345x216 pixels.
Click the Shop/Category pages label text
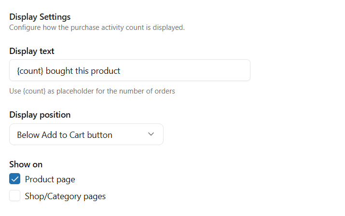point(65,196)
